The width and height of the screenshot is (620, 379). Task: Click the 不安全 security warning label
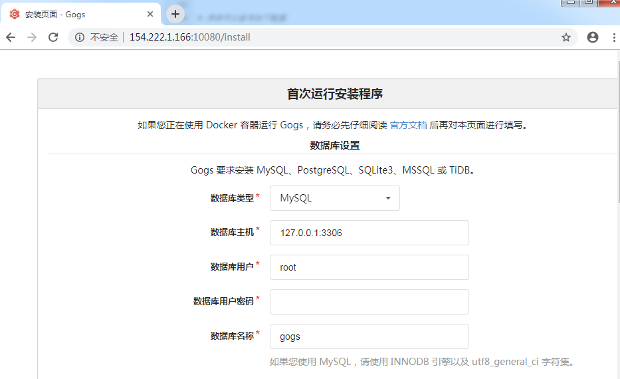tap(104, 37)
